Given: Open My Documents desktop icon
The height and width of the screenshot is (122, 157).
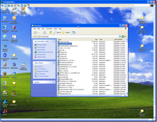Looking at the screenshot, I should (x=5, y=10).
